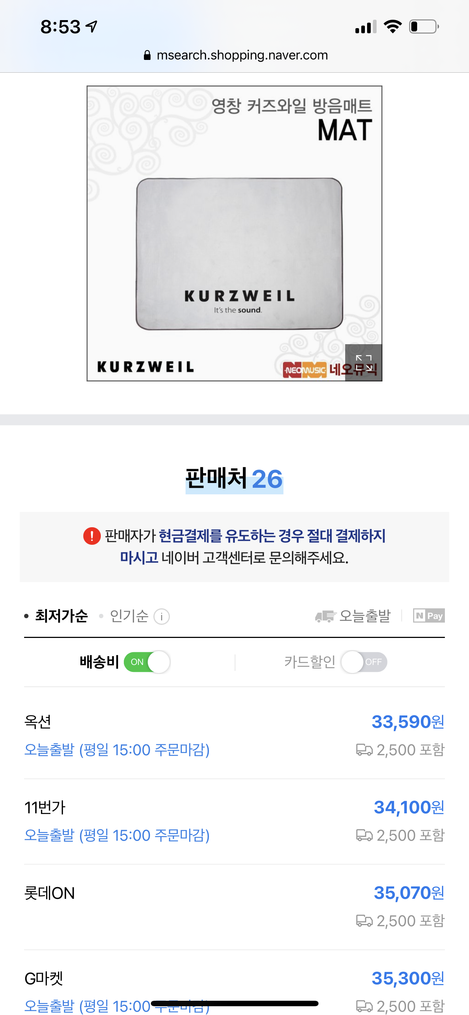
Task: Filter sellers by N Pay badge
Action: pos(429,615)
